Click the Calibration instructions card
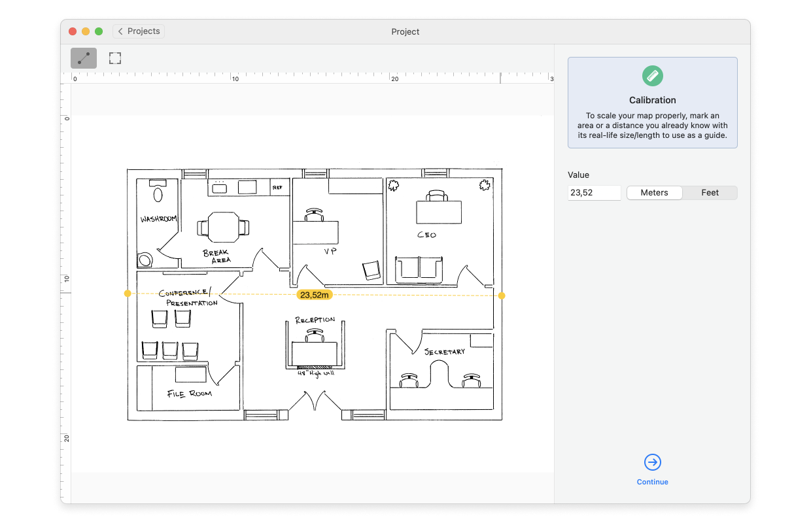The image size is (811, 523). [652, 102]
